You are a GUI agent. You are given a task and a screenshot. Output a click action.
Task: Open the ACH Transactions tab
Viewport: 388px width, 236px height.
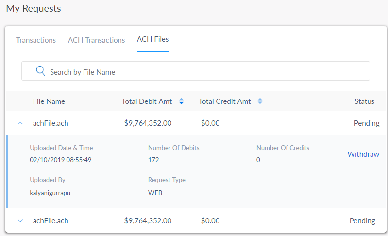[x=96, y=40]
